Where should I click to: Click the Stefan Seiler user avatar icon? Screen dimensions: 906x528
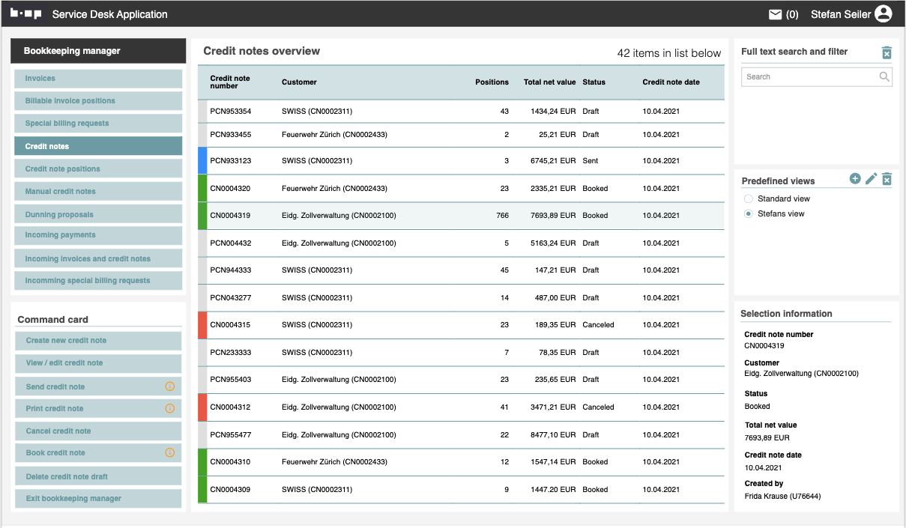(884, 14)
